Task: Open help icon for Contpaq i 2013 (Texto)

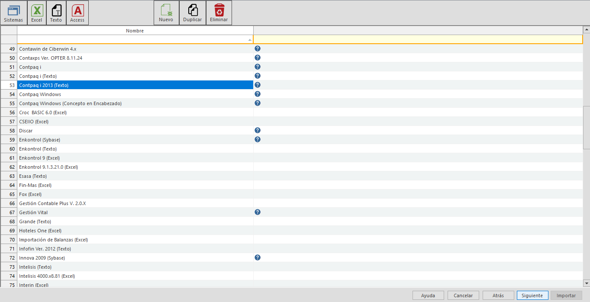Action: 258,85
